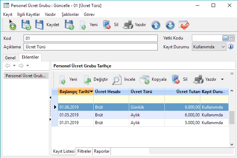The width and height of the screenshot is (238, 158).
Task: Click the blue info icon beside Kayıt Durumu
Action: [231, 47]
